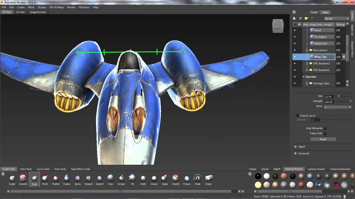Click the import layer icon
This screenshot has width=355, height=199.
point(301,19)
